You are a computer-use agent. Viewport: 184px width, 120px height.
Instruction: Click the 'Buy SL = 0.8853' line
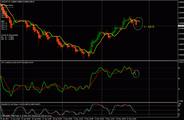[x=8, y=37]
